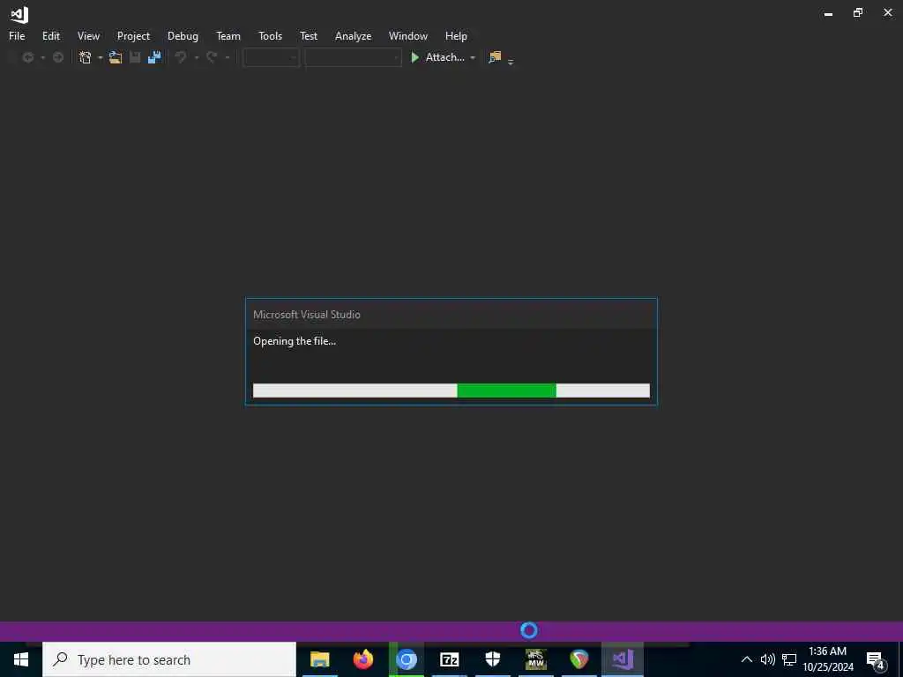Click the New Project toolbar icon
Screen dimensions: 903x677
(x=86, y=57)
